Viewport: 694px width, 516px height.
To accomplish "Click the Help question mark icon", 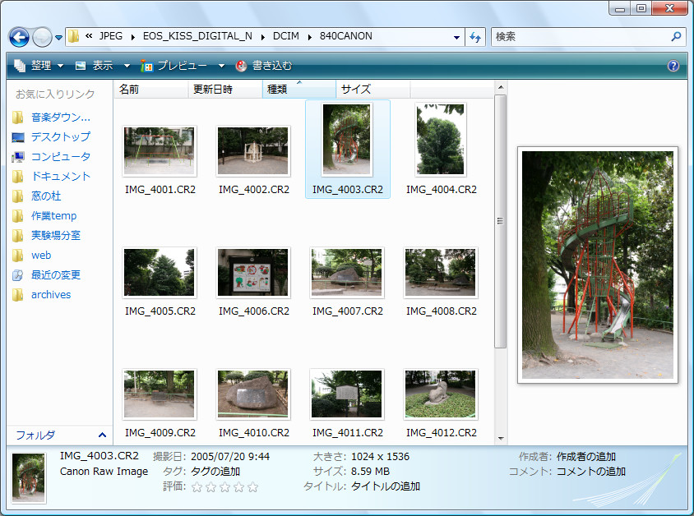I will pyautogui.click(x=673, y=66).
